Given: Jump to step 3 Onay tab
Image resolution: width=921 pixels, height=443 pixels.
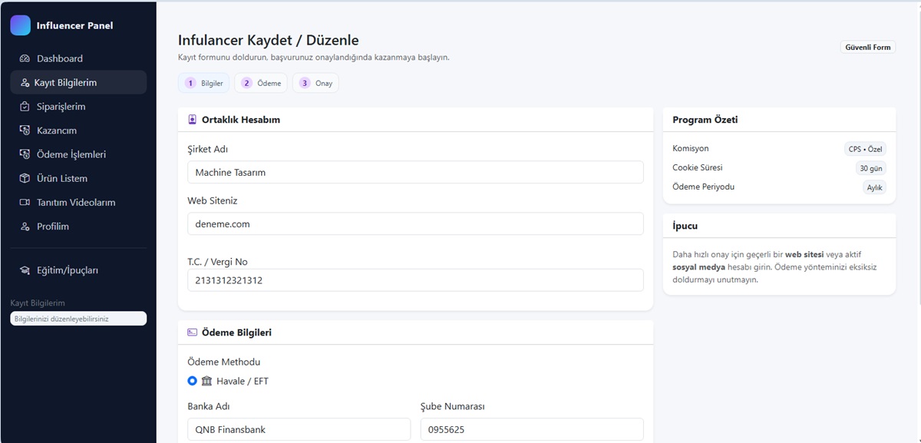Looking at the screenshot, I should [x=315, y=83].
